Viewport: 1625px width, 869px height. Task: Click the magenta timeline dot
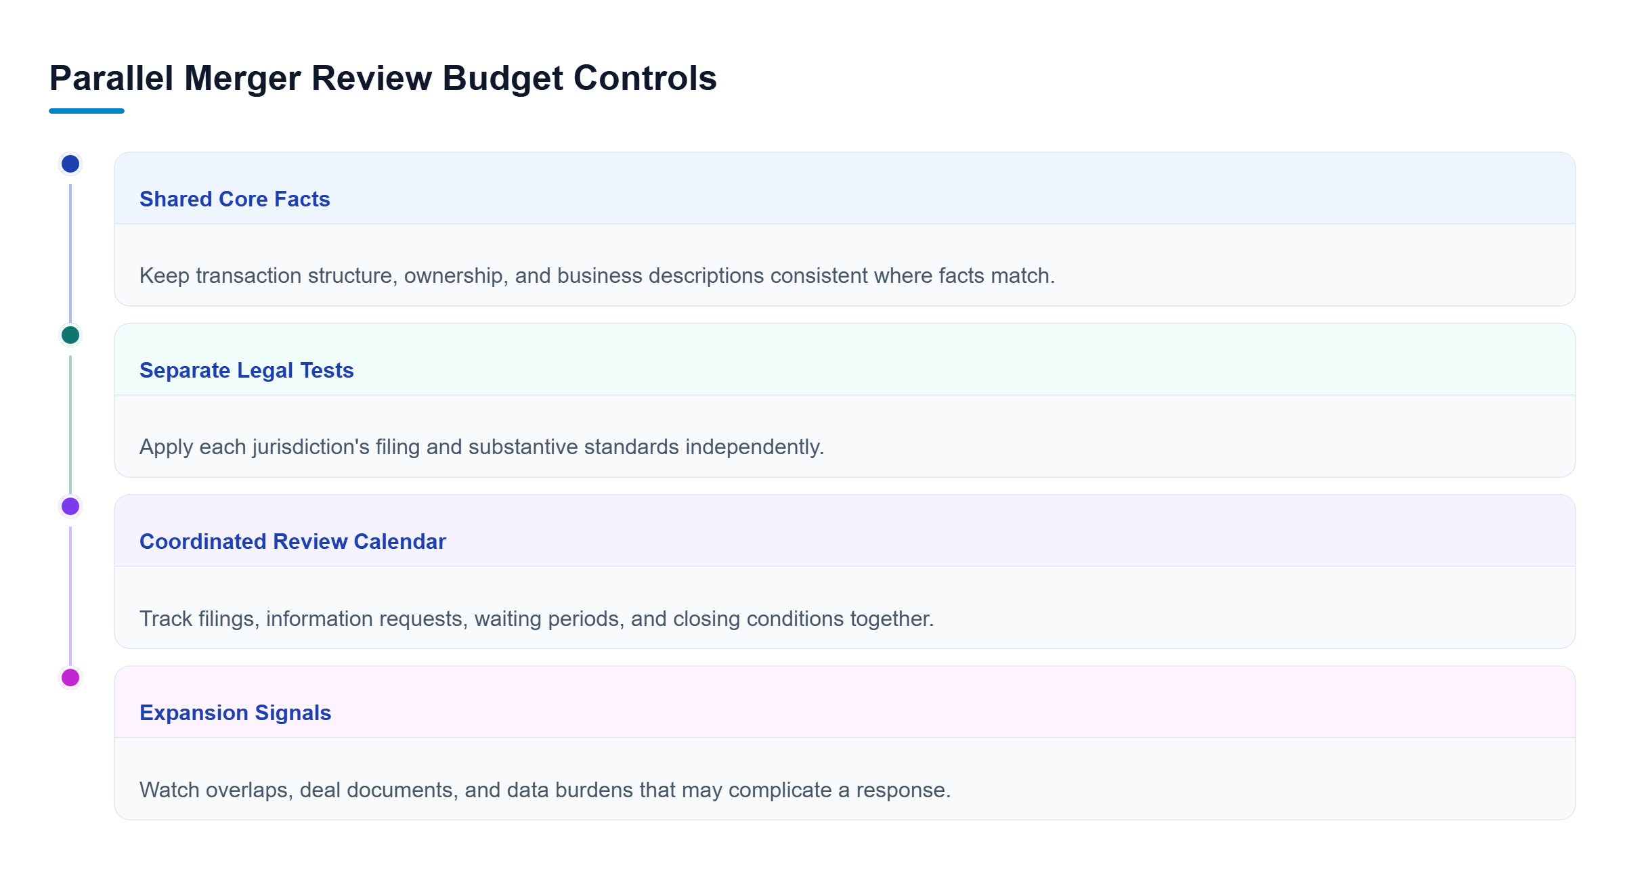pos(70,677)
